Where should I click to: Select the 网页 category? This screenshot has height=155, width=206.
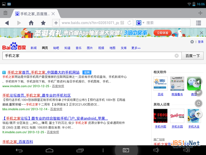45,48
